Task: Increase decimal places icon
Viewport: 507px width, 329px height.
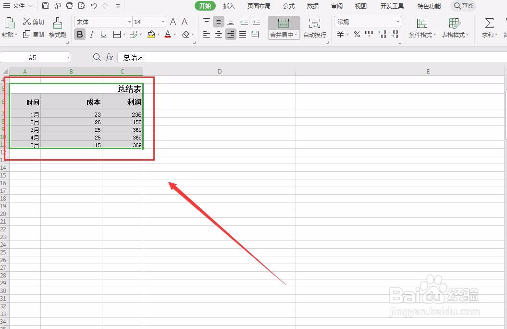Action: [x=382, y=34]
